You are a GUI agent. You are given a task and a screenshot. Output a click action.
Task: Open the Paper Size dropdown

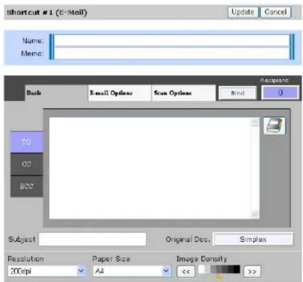132,271
